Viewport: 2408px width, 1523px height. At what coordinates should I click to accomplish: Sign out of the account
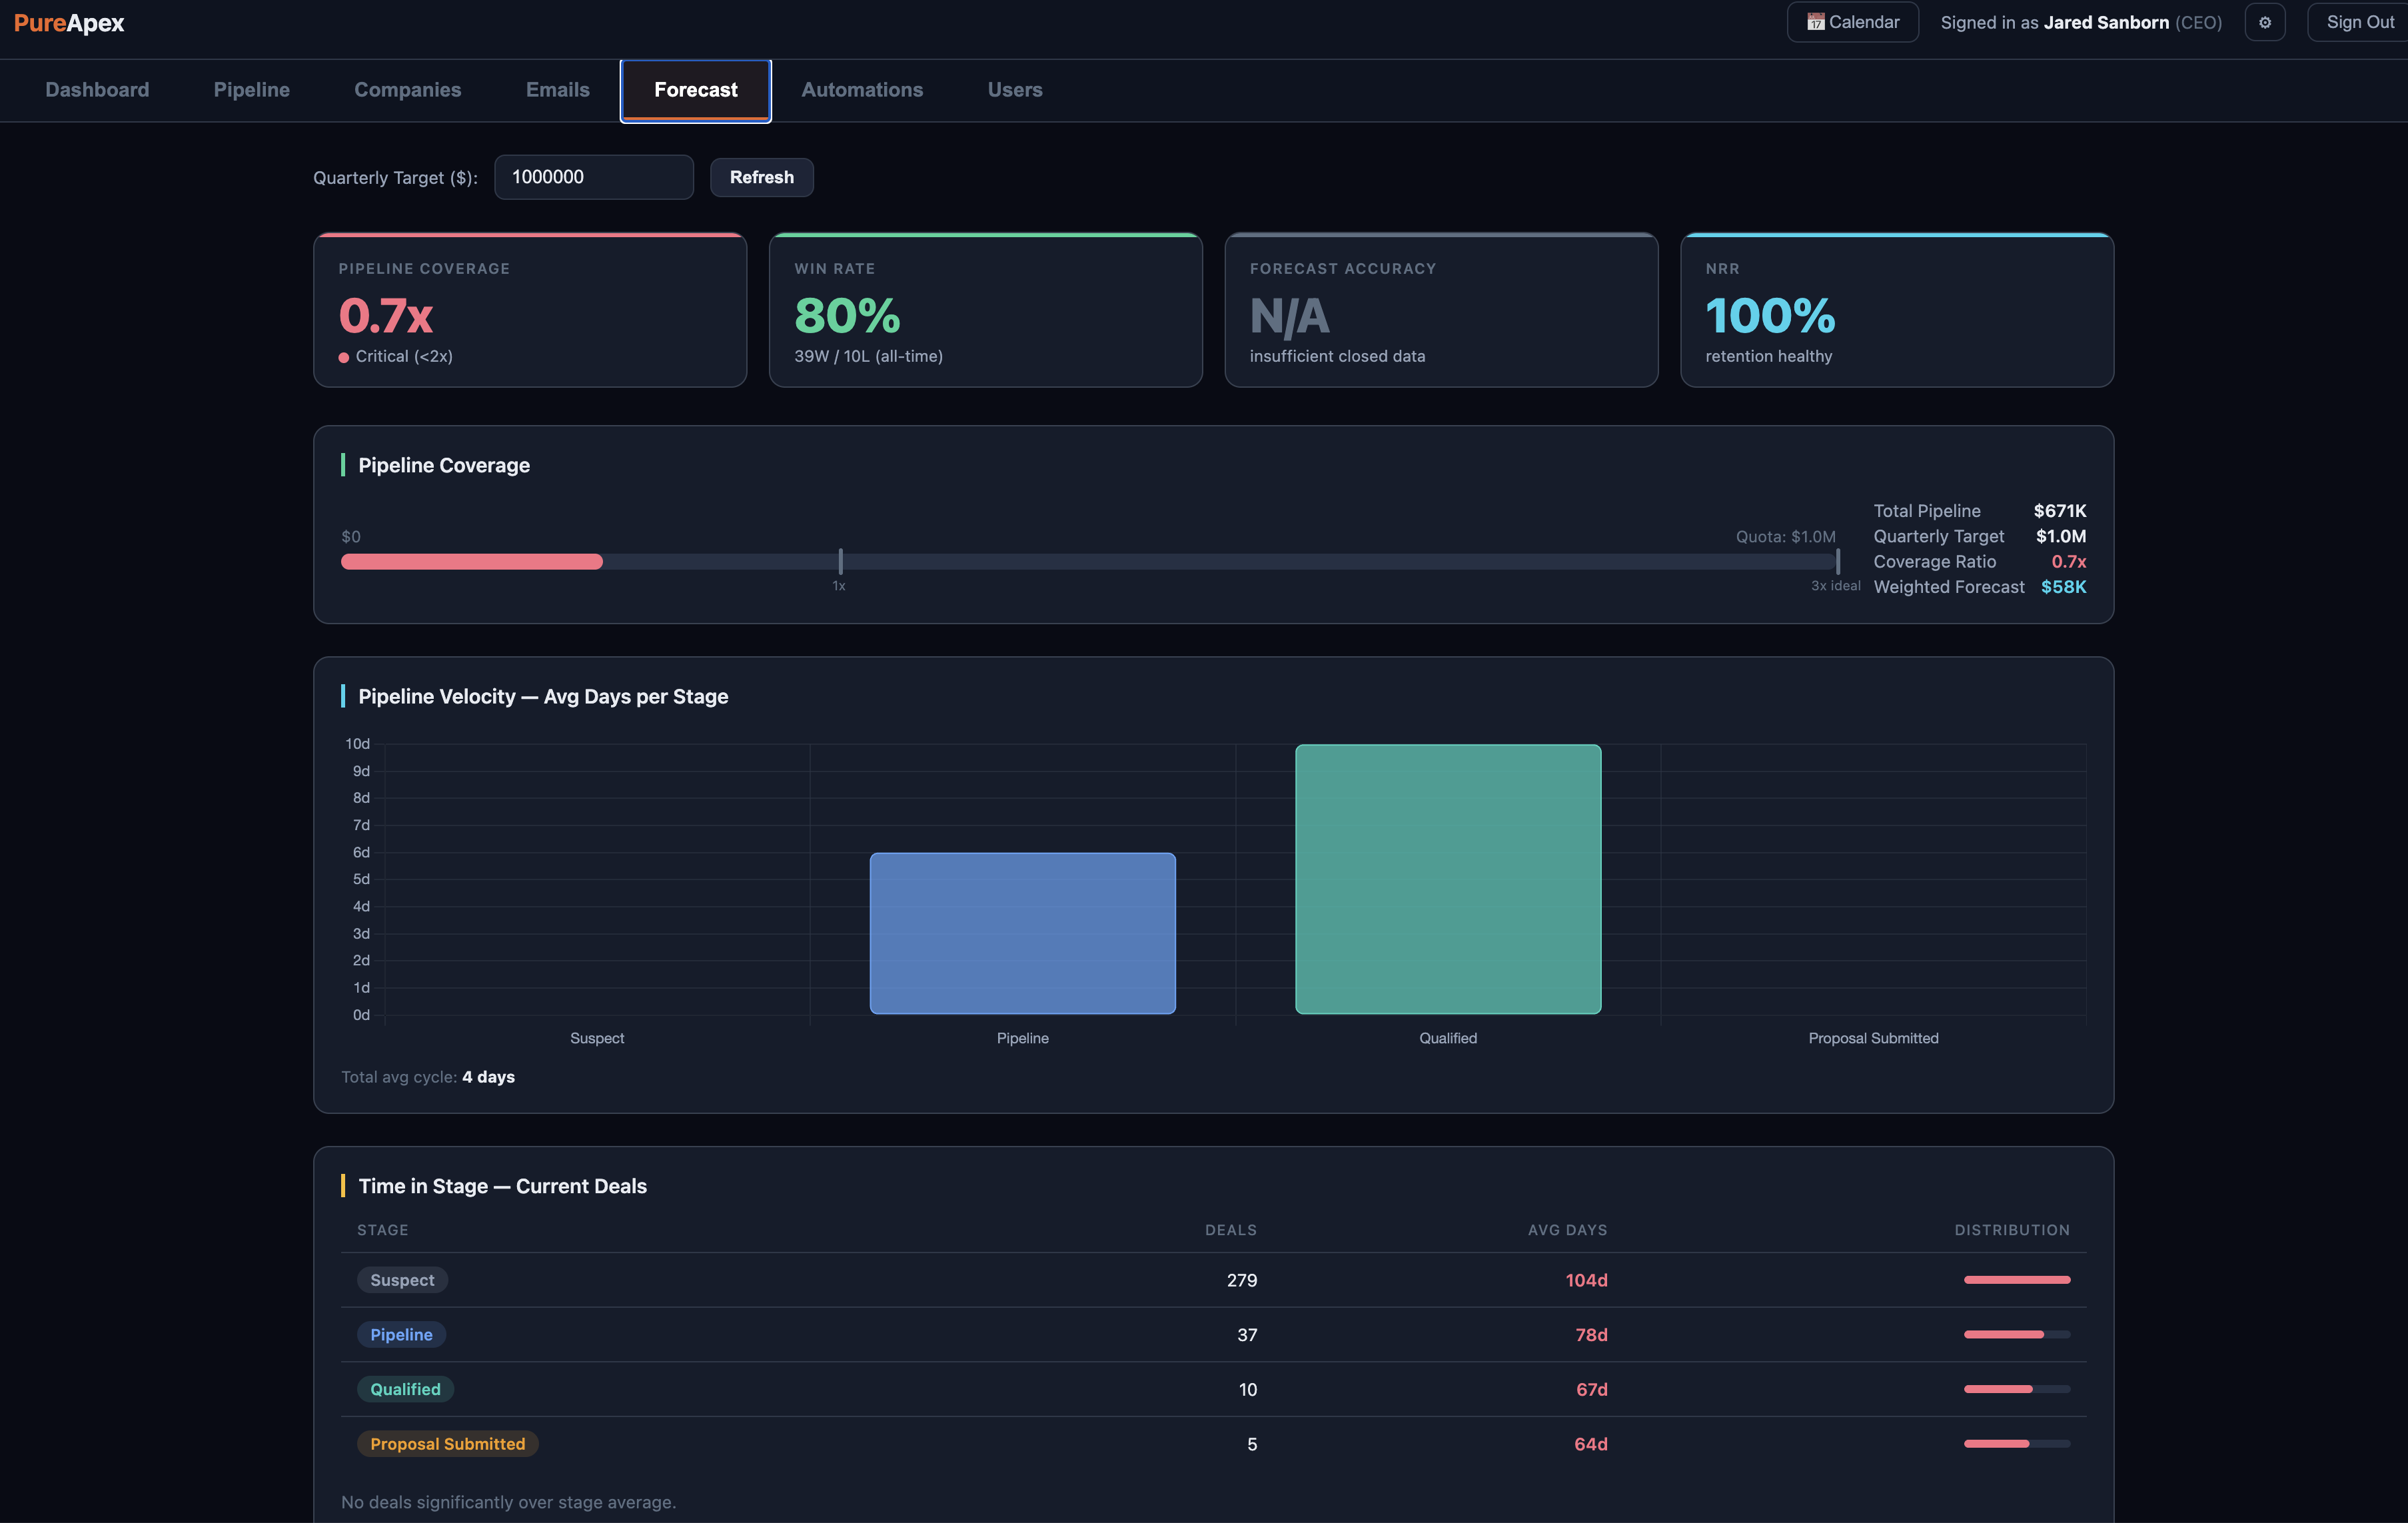[2359, 22]
